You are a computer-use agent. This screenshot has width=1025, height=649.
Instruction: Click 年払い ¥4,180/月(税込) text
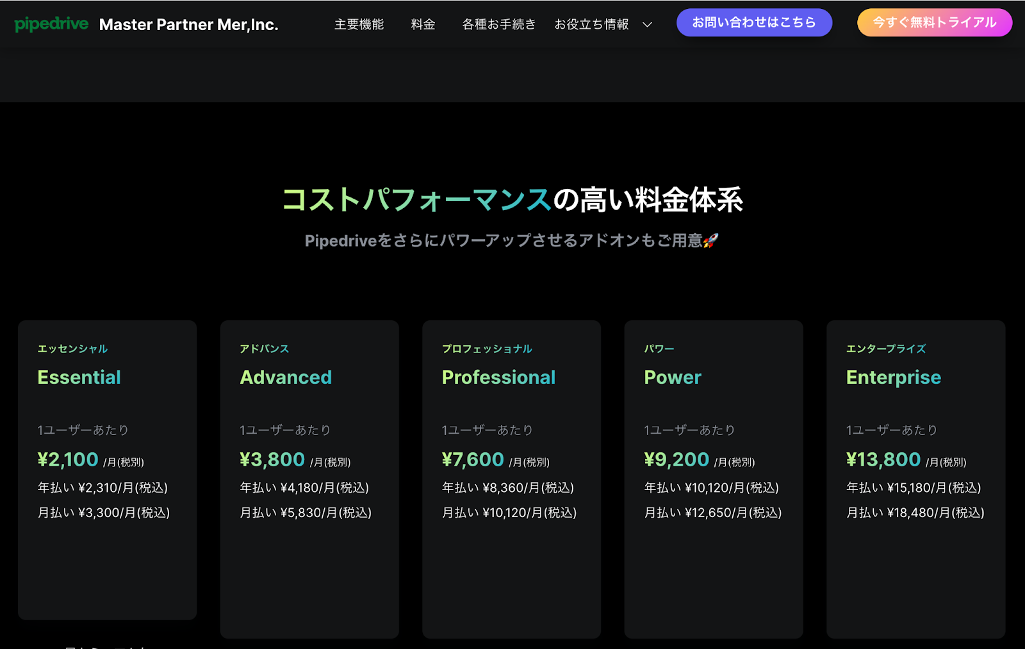pos(304,488)
